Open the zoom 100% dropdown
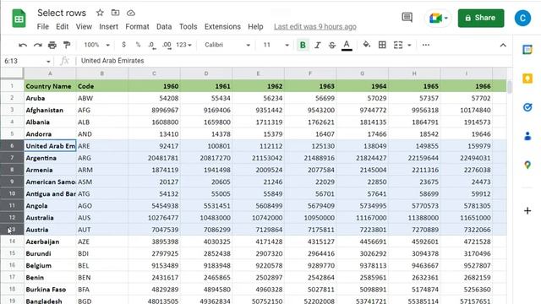 [x=96, y=45]
